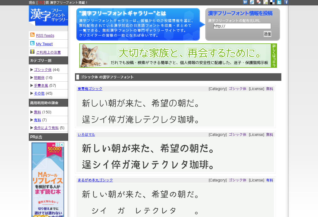Click the 漢字フリーフォントギャラリー site logo

(x=48, y=15)
